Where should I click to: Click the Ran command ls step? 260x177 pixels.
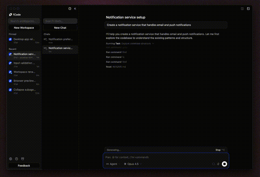click(x=115, y=57)
